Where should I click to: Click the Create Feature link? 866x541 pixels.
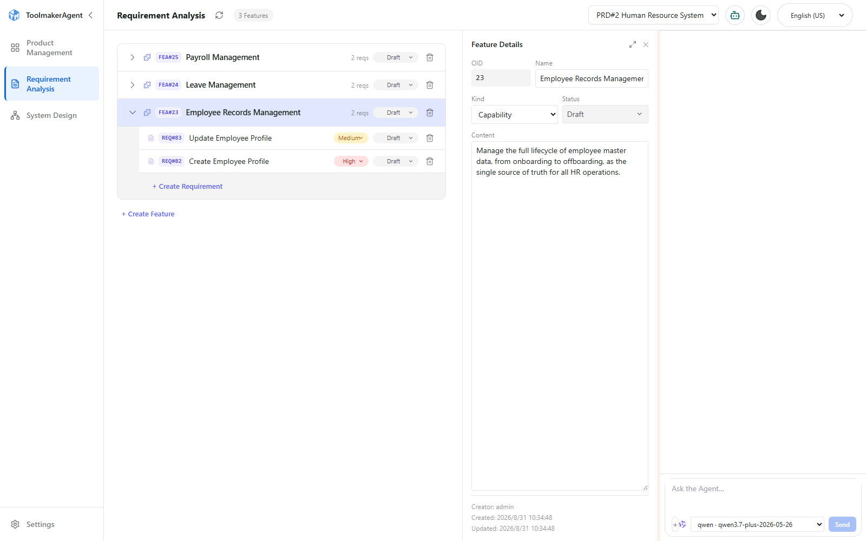[148, 214]
